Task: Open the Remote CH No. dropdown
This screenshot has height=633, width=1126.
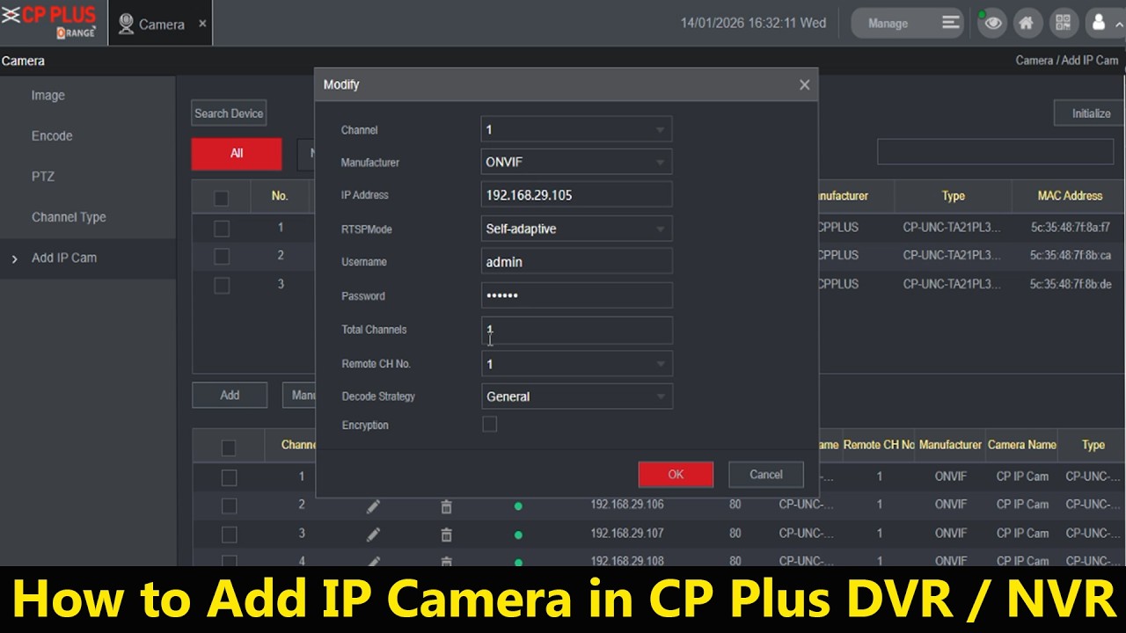Action: [576, 363]
